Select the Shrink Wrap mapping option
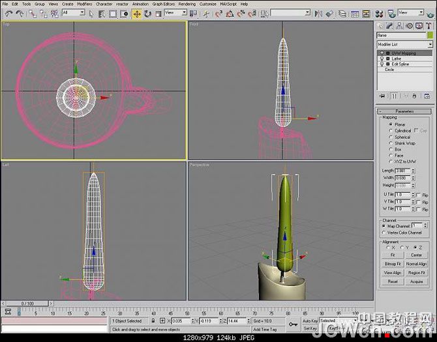437x342 pixels. (391, 143)
